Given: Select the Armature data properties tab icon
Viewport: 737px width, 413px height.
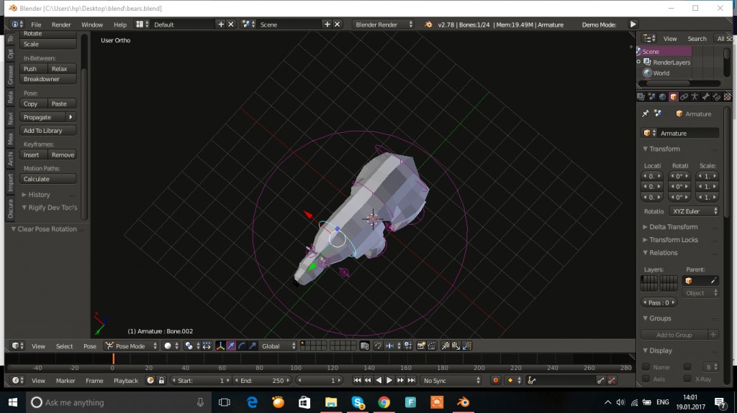Looking at the screenshot, I should click(695, 96).
